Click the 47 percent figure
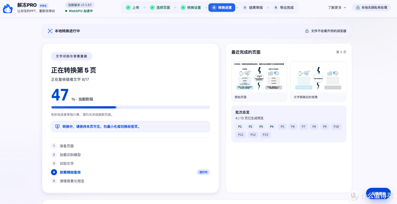 click(x=60, y=95)
